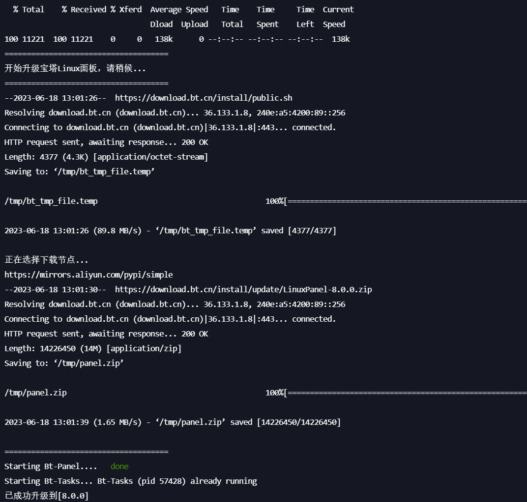Viewport: 527px width, 502px height.
Task: Click 'Starting Bt-Panel....' text
Action: click(51, 467)
